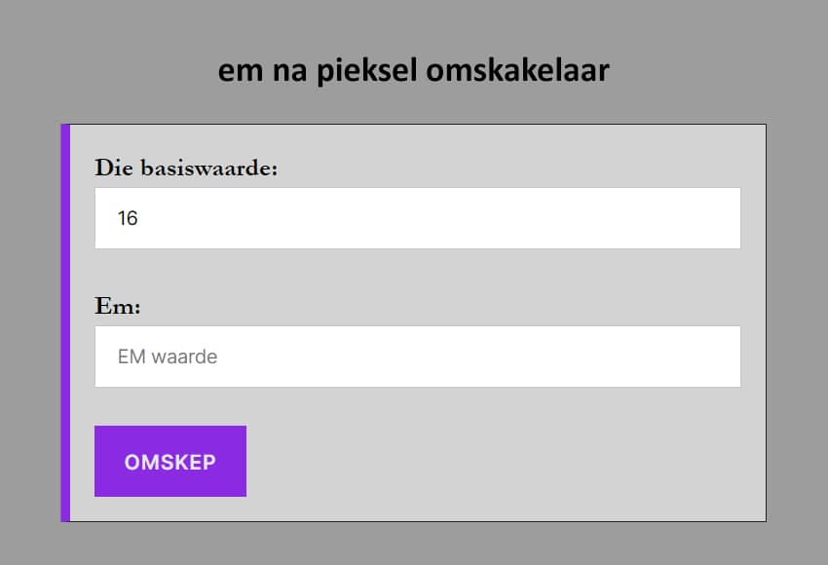Click the EM waarde input field

point(417,357)
